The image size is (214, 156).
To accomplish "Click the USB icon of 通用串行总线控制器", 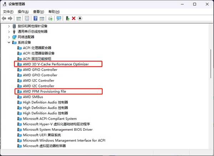I will pos(14,31).
